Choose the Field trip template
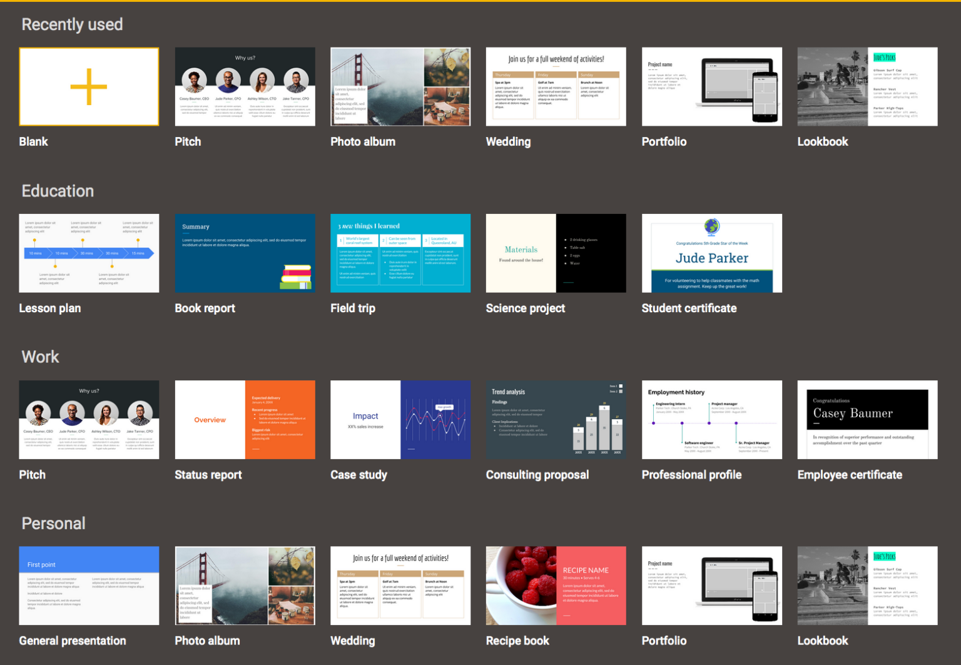 pos(400,253)
